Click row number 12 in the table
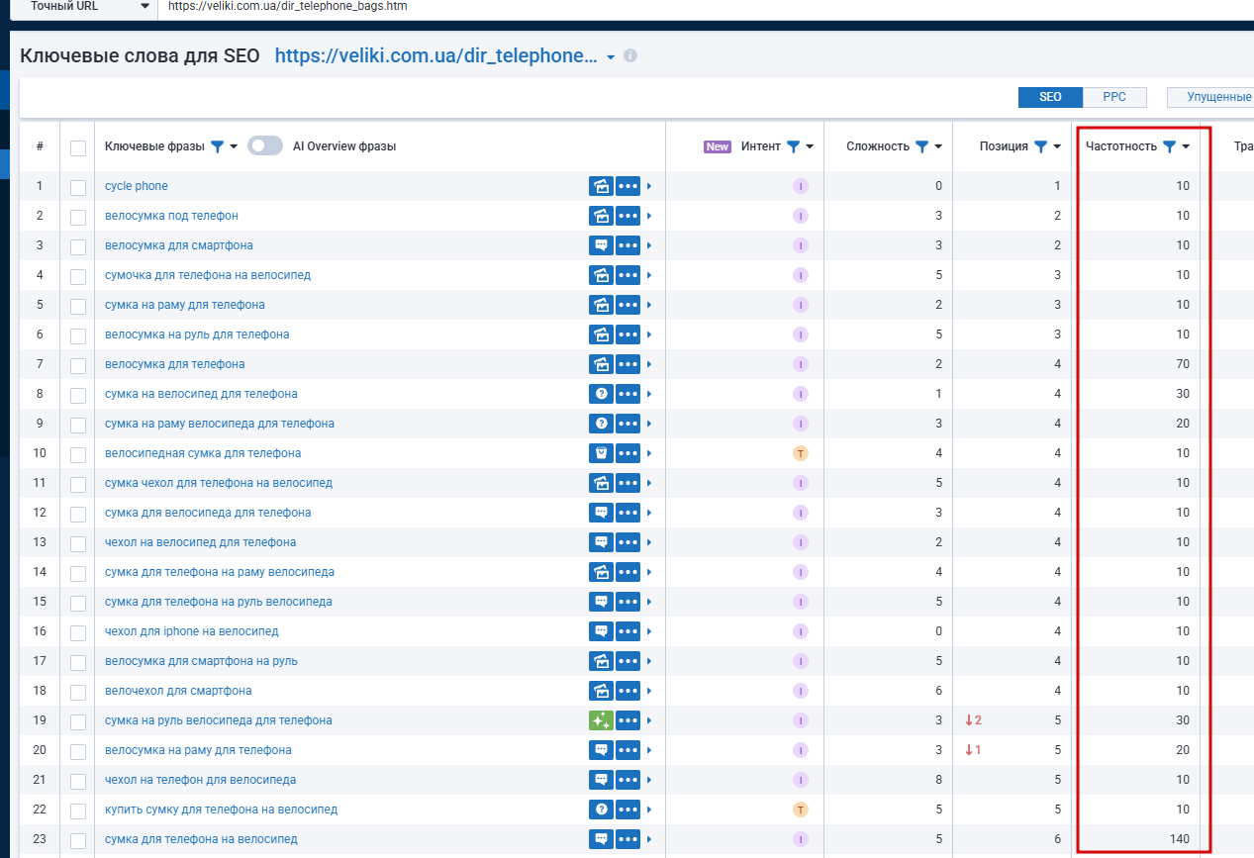 point(40,513)
